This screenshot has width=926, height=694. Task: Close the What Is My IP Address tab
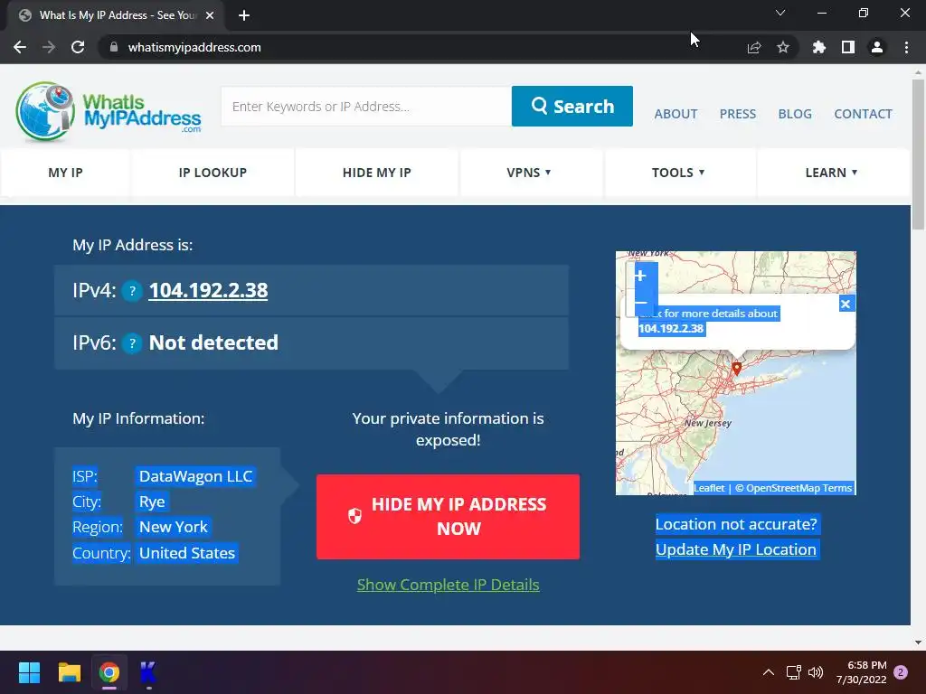coord(210,15)
